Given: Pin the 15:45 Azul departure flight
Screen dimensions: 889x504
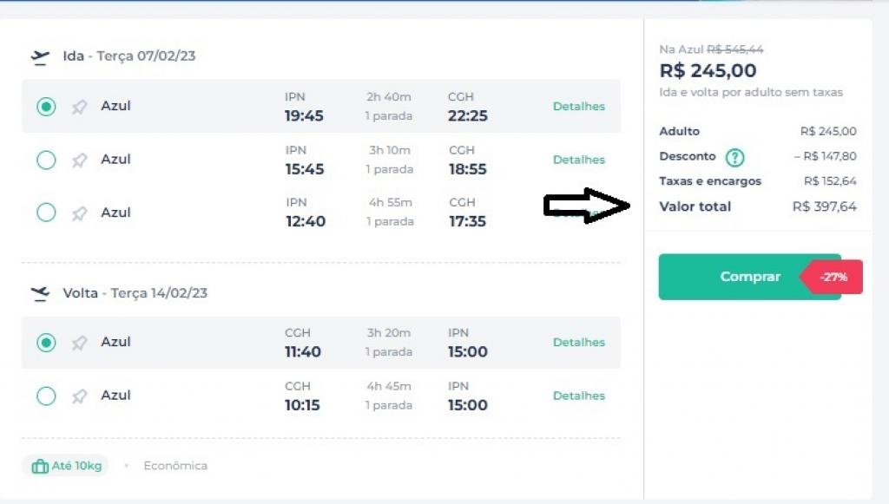Looking at the screenshot, I should point(79,160).
